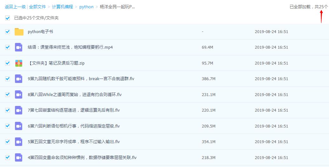Click the python电子书 folder icon
The width and height of the screenshot is (329, 167).
19,32
